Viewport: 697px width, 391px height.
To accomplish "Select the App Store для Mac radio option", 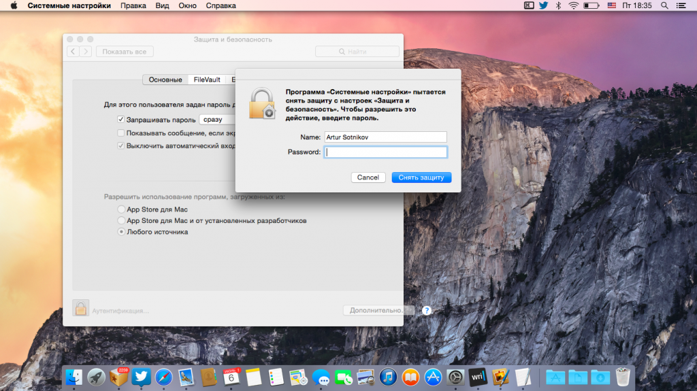I will pyautogui.click(x=121, y=209).
